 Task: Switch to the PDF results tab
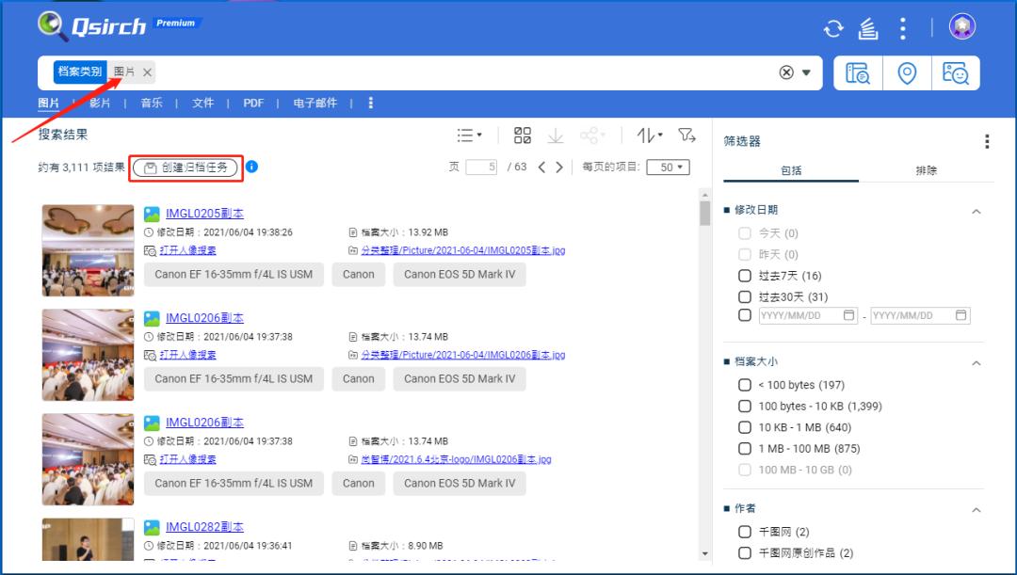[253, 102]
